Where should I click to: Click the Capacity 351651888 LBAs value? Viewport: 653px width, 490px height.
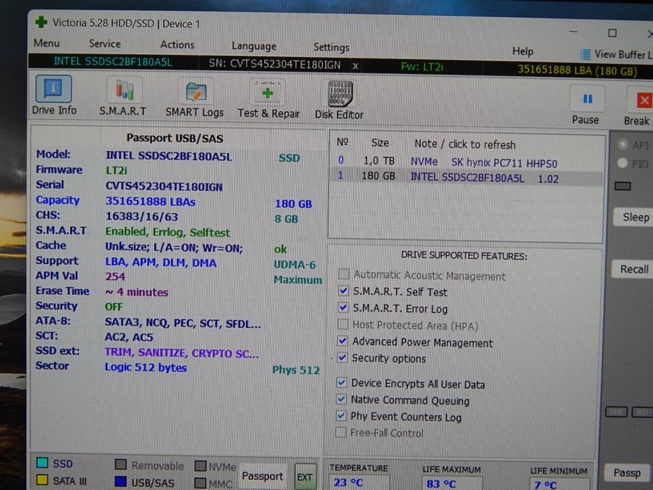[x=150, y=201]
